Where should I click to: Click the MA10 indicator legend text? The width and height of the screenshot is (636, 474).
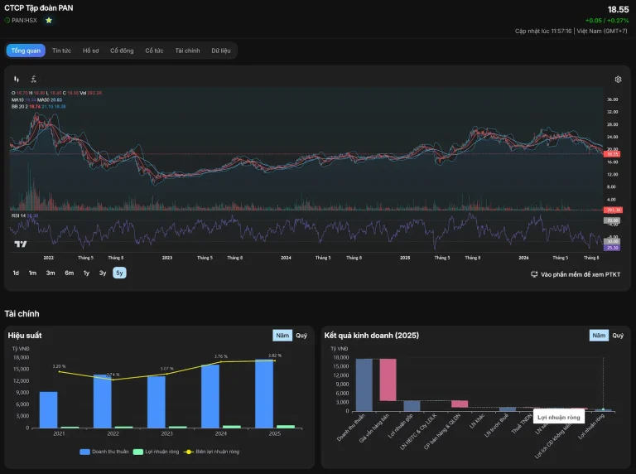(24, 99)
